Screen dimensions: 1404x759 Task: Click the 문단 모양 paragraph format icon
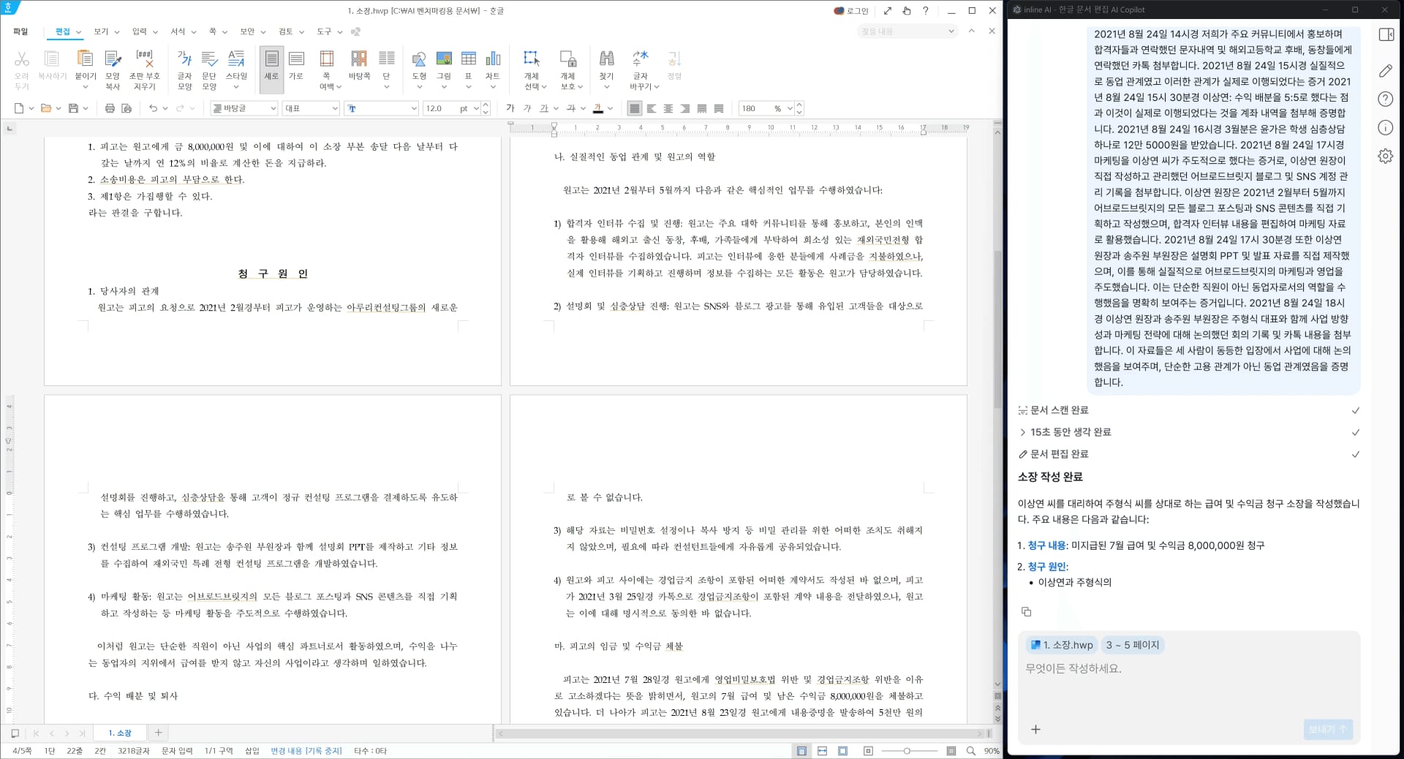[209, 60]
